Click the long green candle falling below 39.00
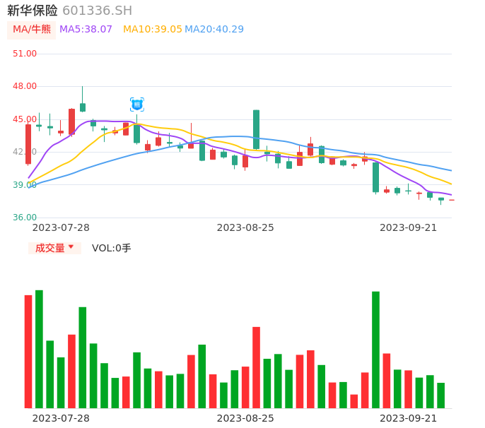 376,177
